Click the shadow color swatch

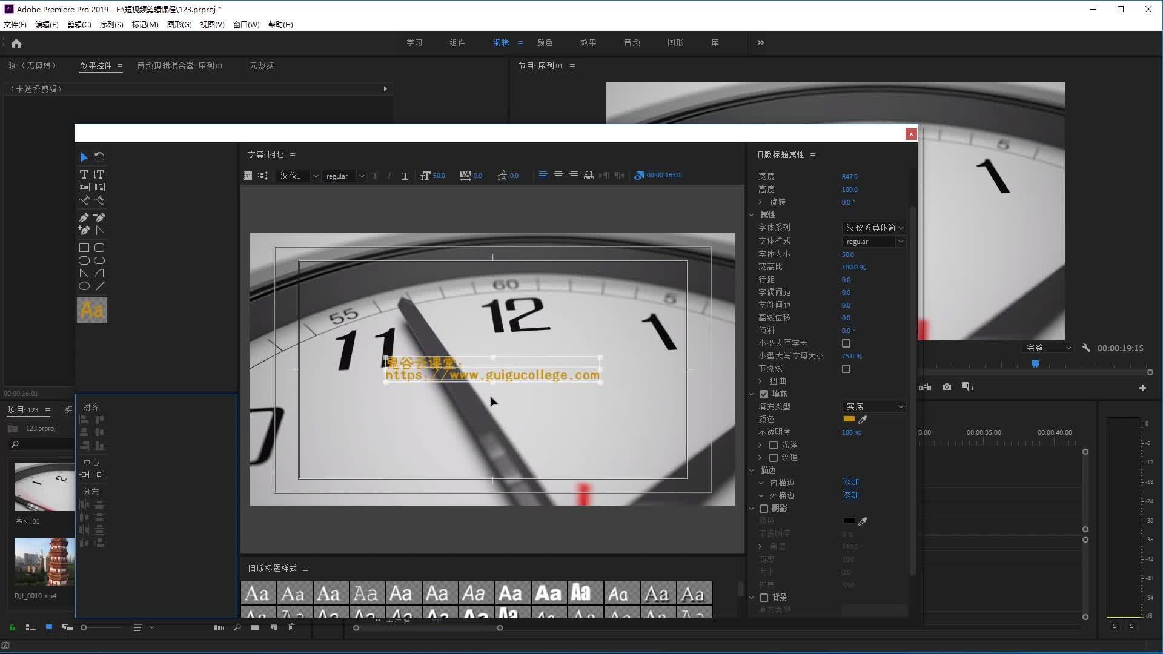[849, 521]
